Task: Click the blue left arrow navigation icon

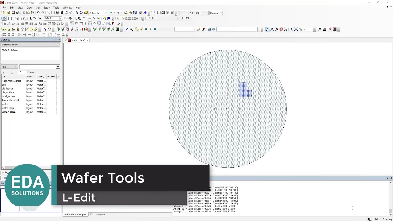Action: (x=146, y=29)
